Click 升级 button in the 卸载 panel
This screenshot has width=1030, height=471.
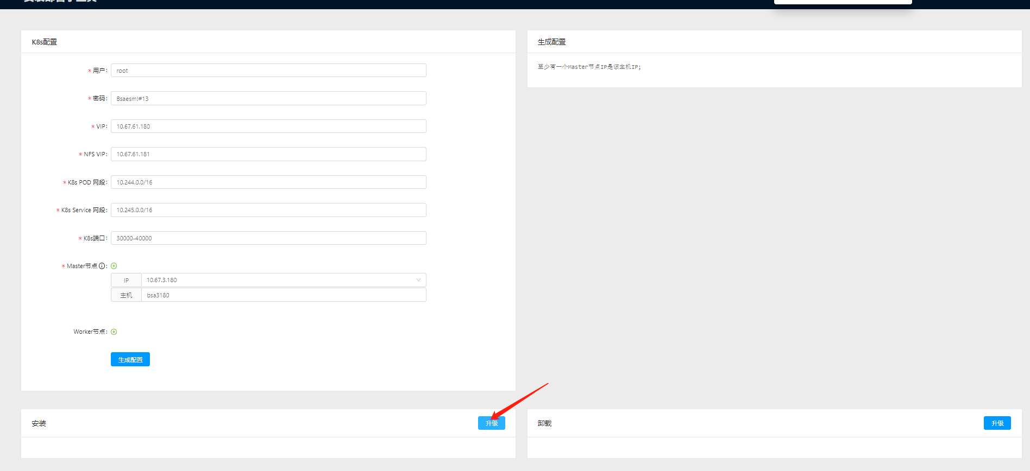click(997, 423)
